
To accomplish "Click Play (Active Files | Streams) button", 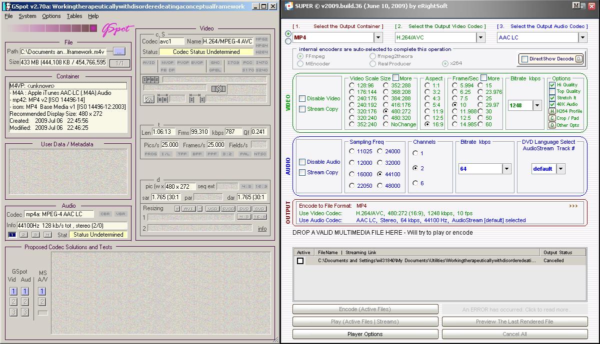I will tap(365, 322).
